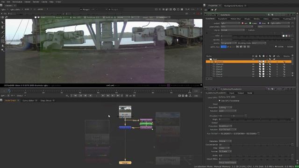The height and width of the screenshot is (168, 299).
Task: Open the Edit menu
Action: pyautogui.click(x=8, y=2)
